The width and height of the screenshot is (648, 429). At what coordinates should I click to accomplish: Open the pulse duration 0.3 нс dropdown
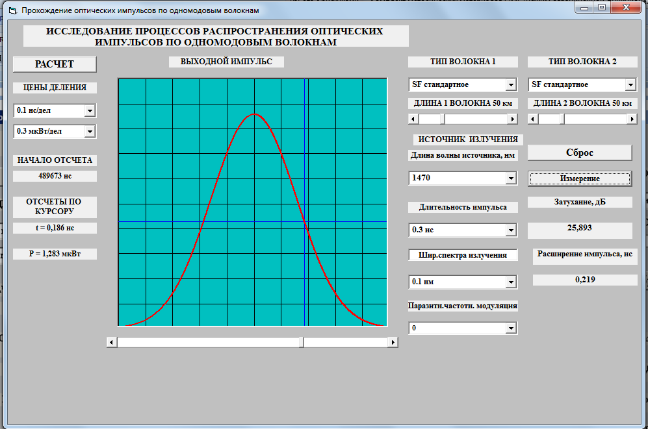coord(512,230)
